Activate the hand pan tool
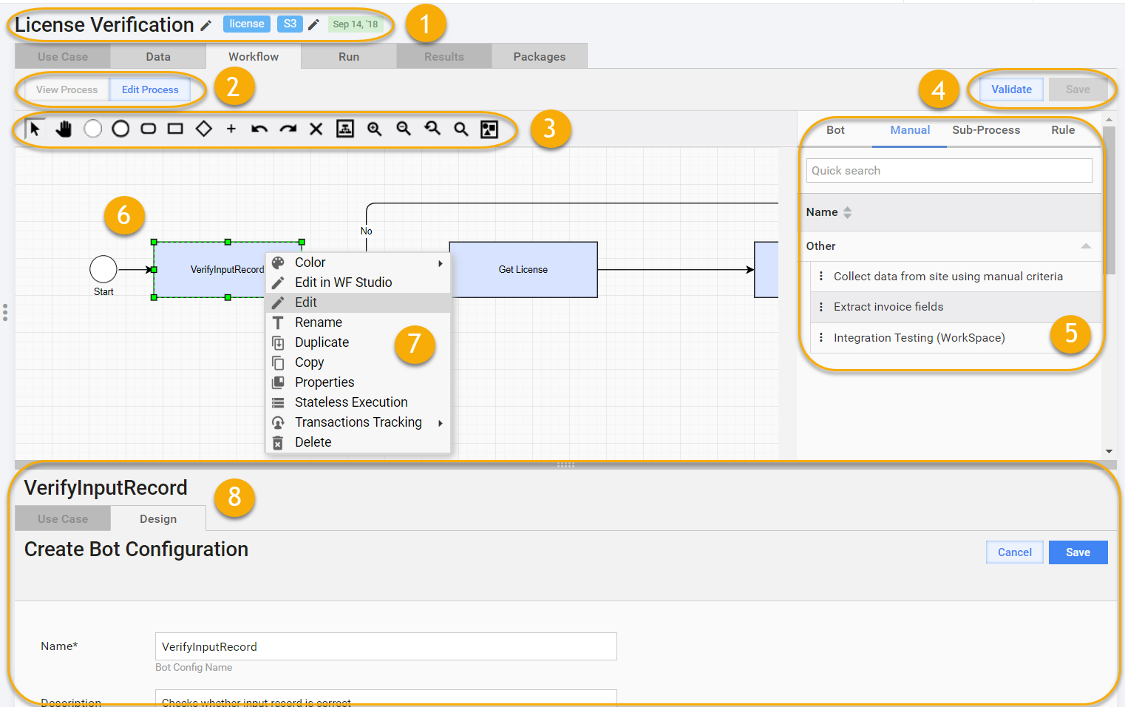The image size is (1125, 707). [x=64, y=129]
